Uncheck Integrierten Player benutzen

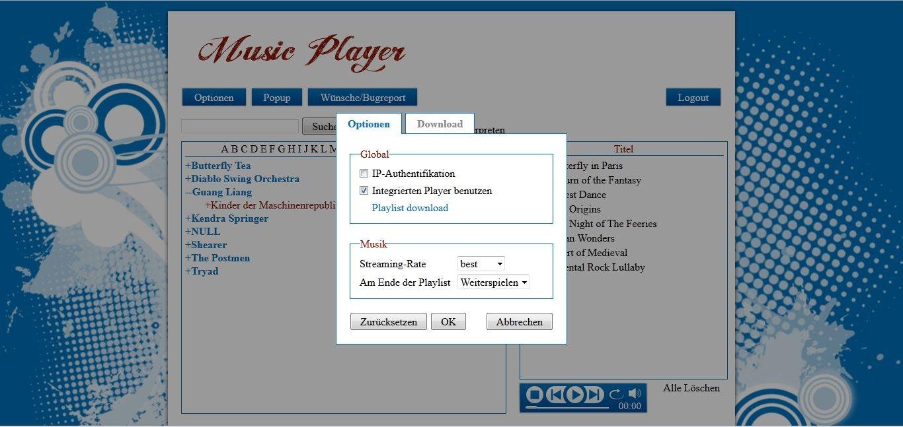pyautogui.click(x=364, y=191)
